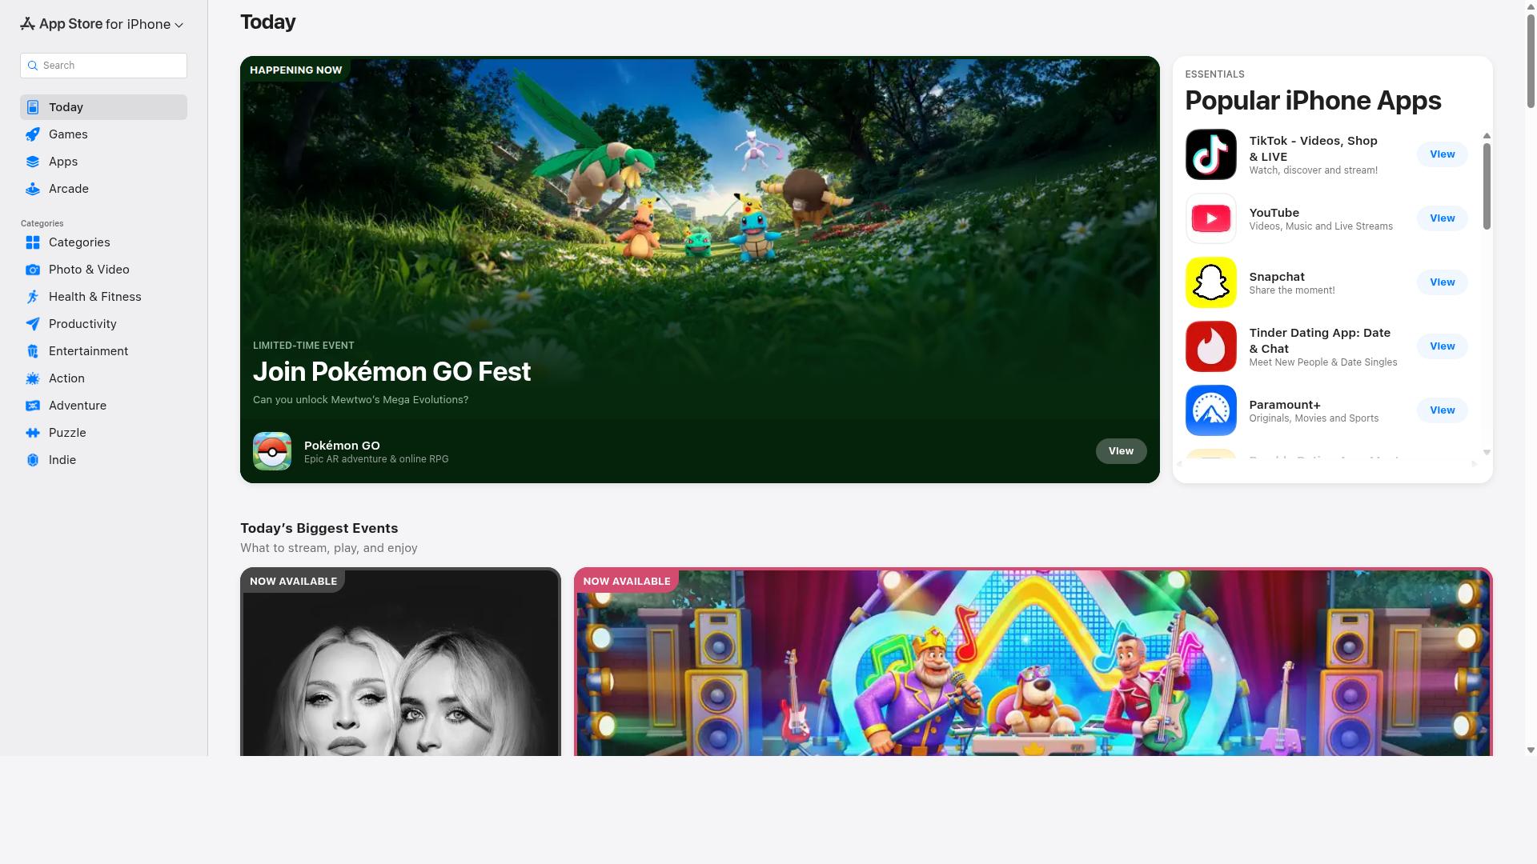Open the black-and-white Now Available event card

[400, 662]
